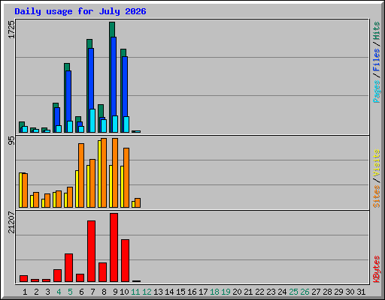Click green weekend day 12 label
385x300 pixels.
pos(147,292)
